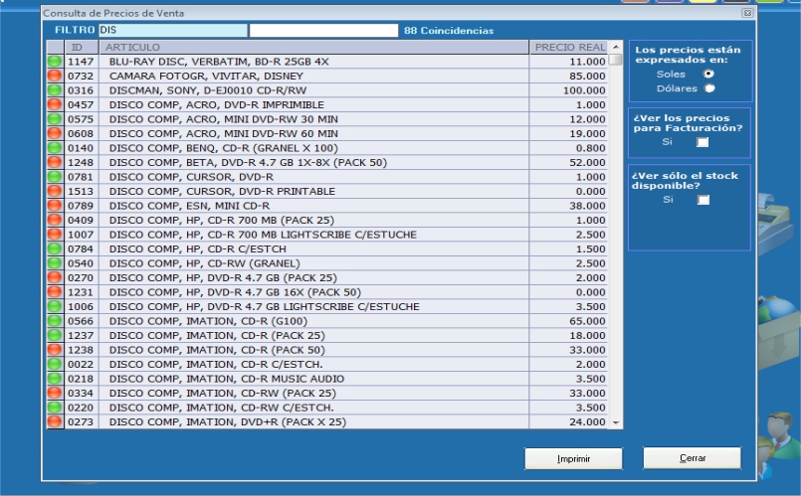Click the Cerrar button
This screenshot has height=496, width=801.
tap(692, 458)
